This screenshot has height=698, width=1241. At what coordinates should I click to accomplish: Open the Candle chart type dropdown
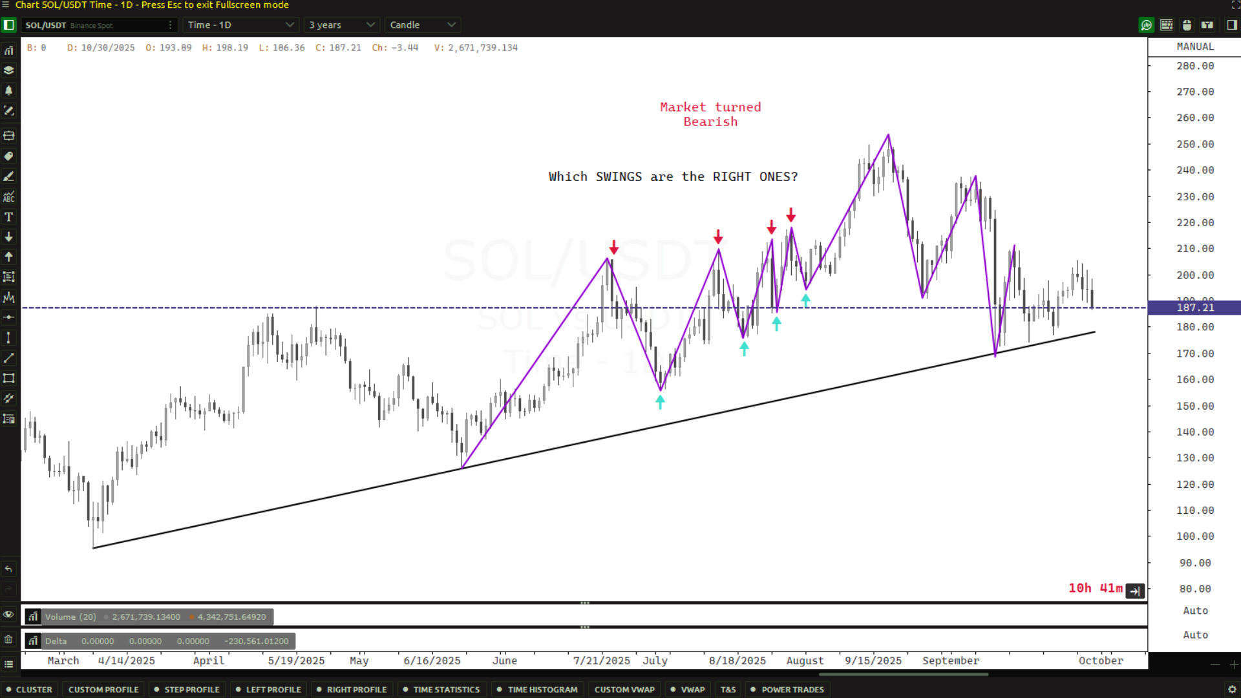click(x=422, y=25)
